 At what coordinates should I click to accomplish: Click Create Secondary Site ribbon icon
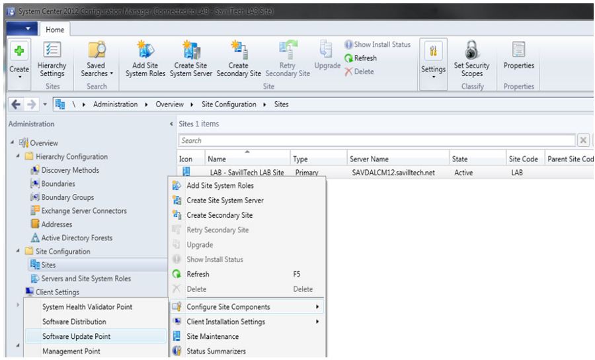237,53
